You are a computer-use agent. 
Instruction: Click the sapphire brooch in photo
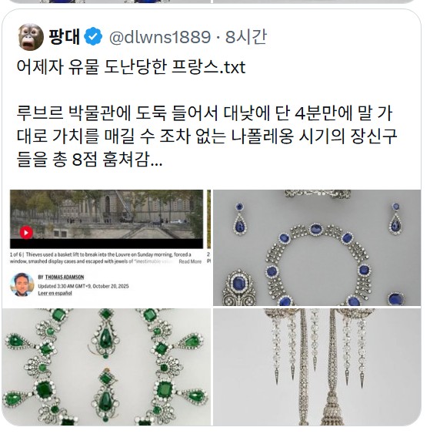click(239, 287)
